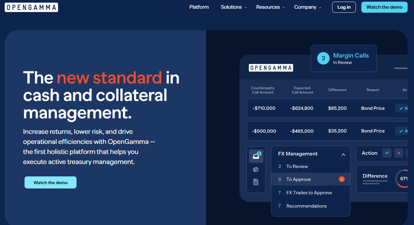This screenshot has height=225, width=414.
Task: Select To Approve in FX Management
Action: (x=310, y=180)
